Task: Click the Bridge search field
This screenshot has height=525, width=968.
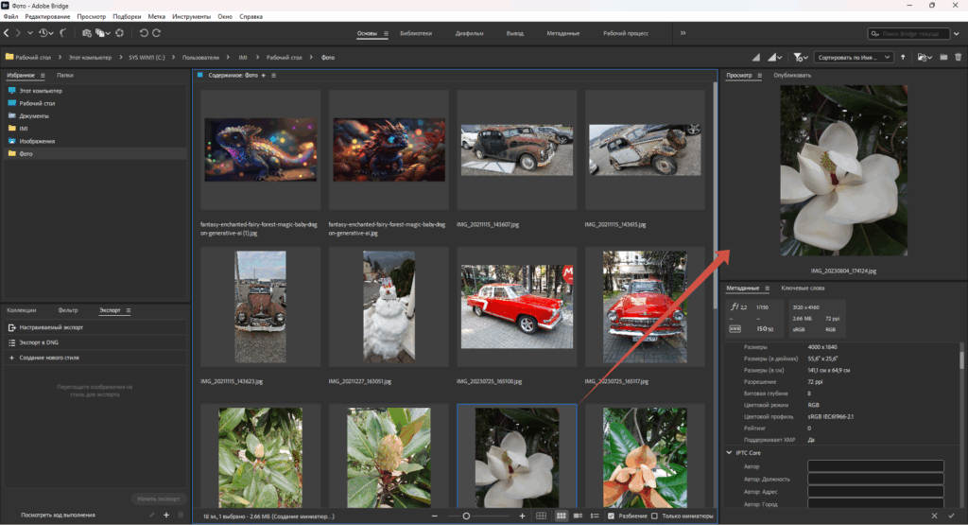Action: coord(908,34)
